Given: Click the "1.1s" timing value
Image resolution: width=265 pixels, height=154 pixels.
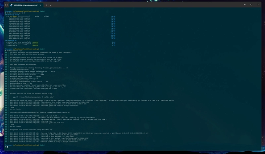Looking at the screenshot, I should pos(114,46).
